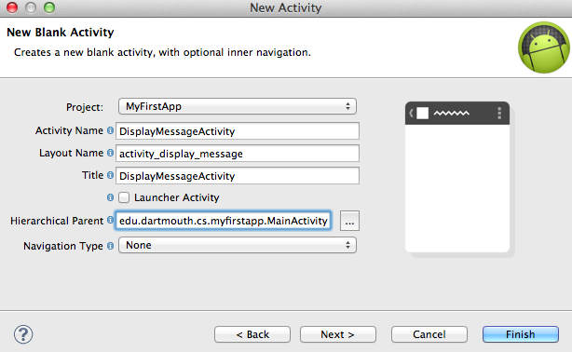Focus the Hierarchical Parent text field
The width and height of the screenshot is (572, 352).
click(x=224, y=221)
